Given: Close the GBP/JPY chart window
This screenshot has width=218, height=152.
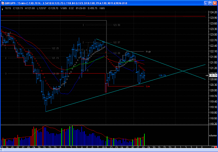Looking at the screenshot, I should [x=215, y=3].
